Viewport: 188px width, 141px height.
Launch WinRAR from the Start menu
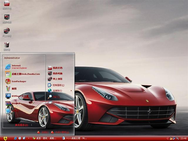(x=13, y=103)
